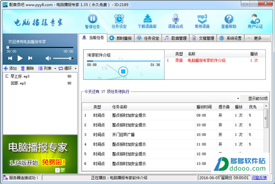Click the 电脑播报专家 green ad banner

click(40, 154)
